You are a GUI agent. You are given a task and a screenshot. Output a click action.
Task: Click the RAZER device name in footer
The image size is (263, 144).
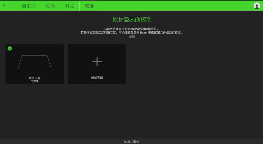coord(131,142)
